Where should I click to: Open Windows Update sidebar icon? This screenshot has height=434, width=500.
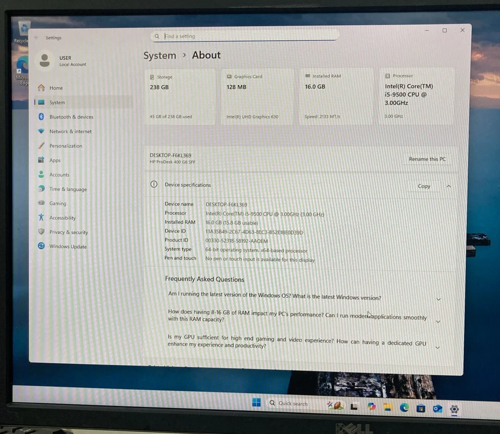(x=41, y=246)
